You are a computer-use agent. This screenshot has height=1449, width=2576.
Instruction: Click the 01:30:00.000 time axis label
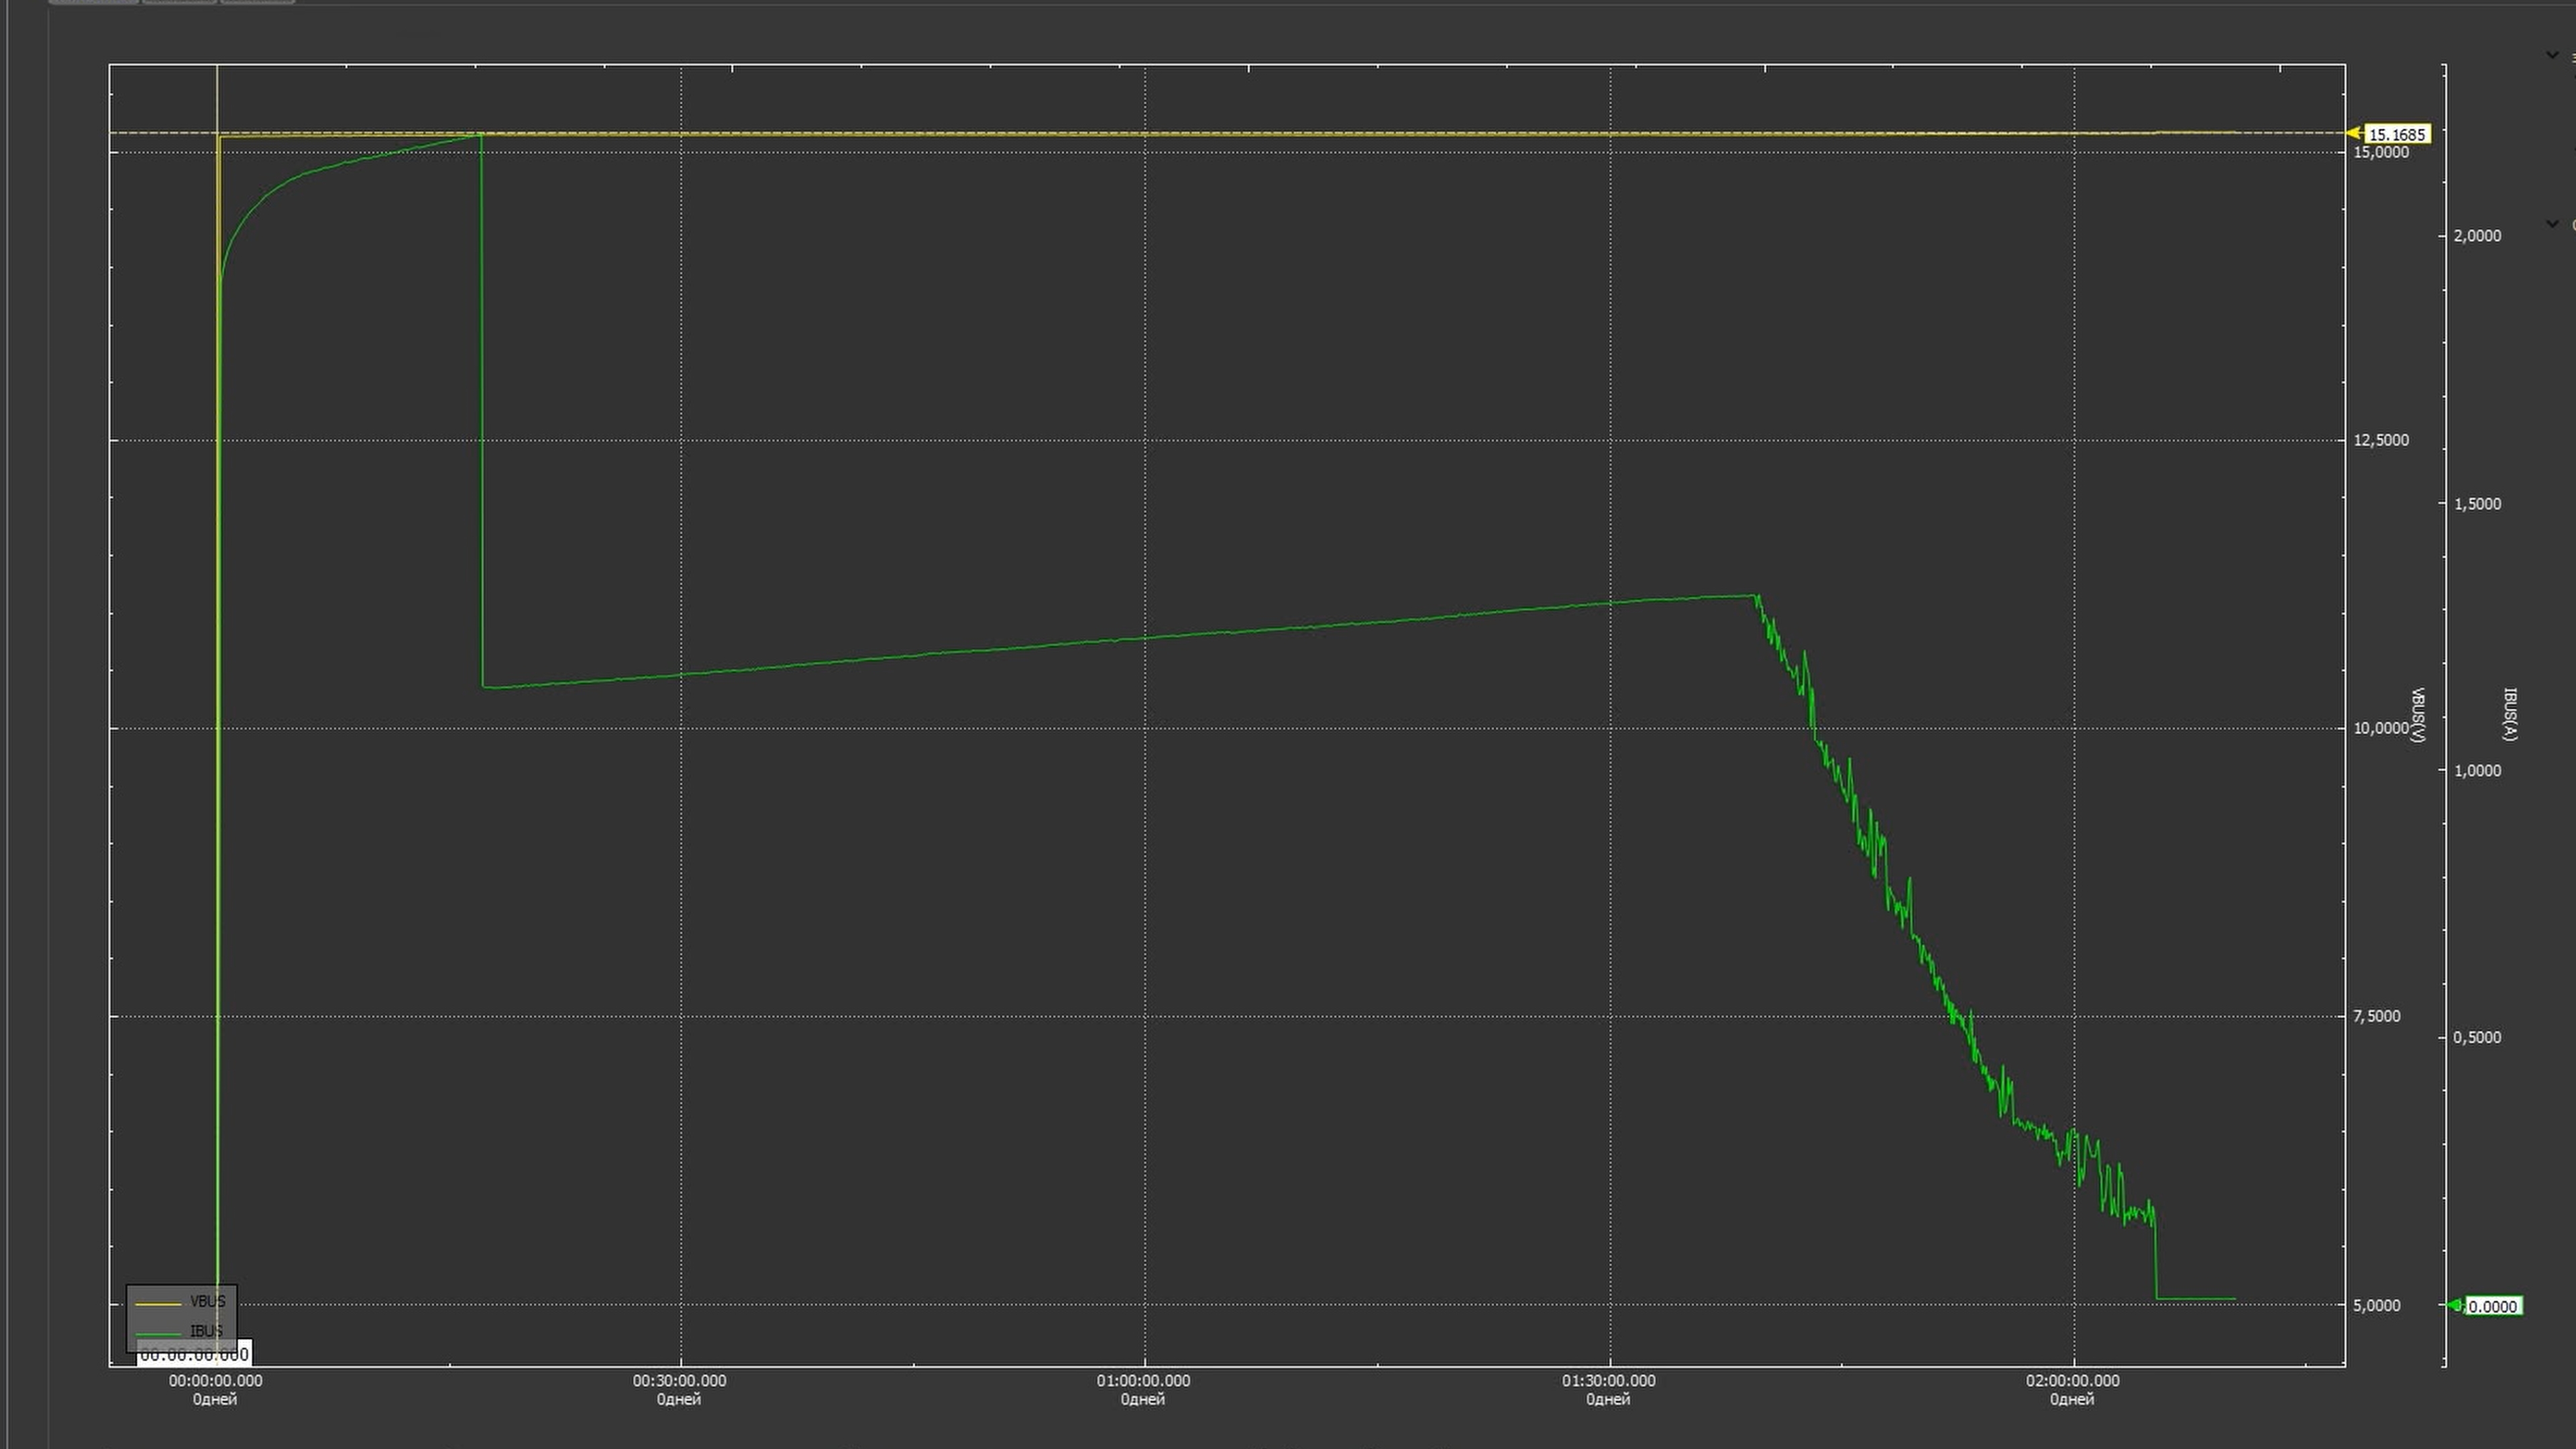click(x=1608, y=1381)
